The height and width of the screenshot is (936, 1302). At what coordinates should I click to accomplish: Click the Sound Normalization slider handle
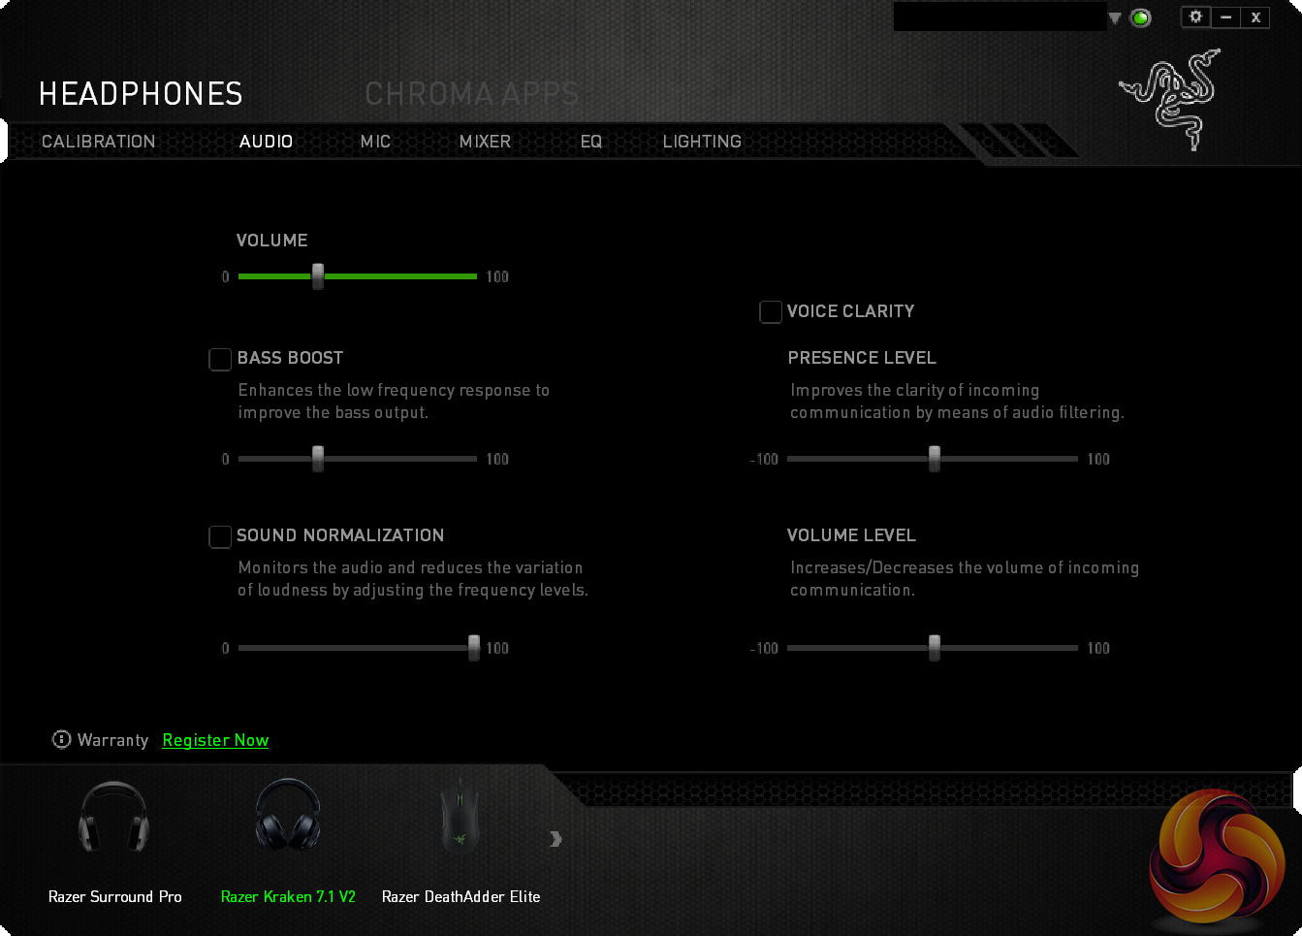[474, 648]
